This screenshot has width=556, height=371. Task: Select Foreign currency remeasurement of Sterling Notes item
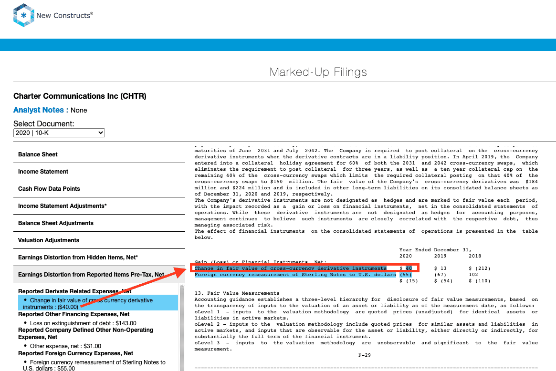tap(94, 365)
